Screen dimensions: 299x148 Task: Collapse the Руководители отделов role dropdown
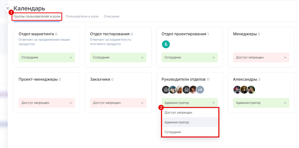tap(189, 103)
